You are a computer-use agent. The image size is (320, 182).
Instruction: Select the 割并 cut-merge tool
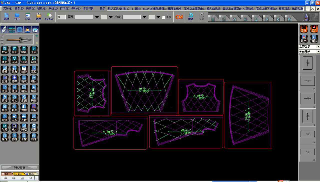[14, 108]
